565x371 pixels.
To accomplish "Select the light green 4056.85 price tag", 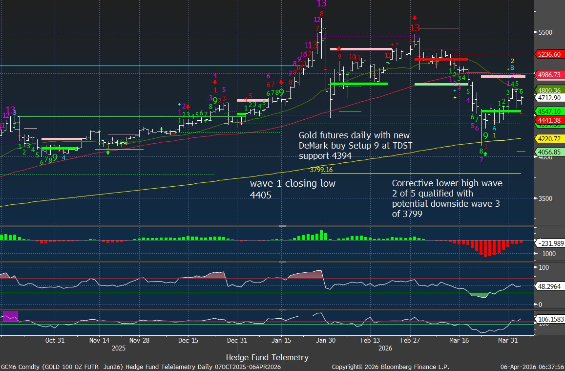I will point(549,152).
